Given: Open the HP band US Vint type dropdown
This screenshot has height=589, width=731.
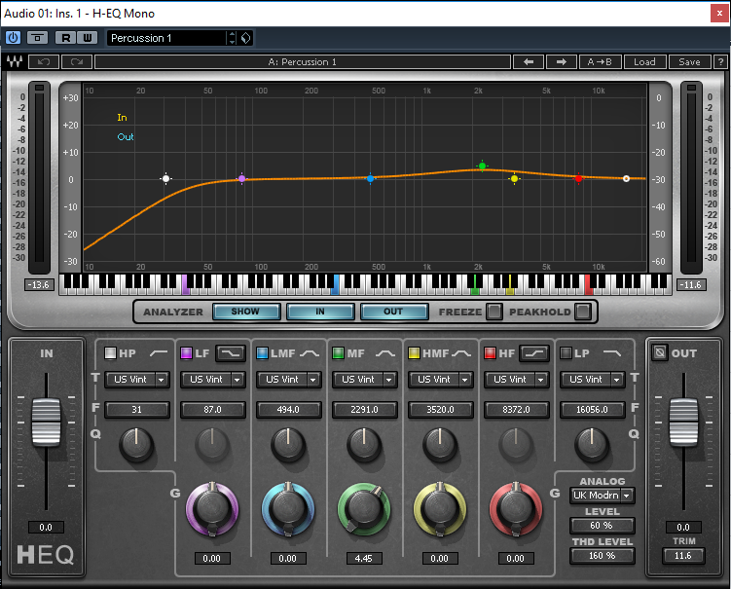Looking at the screenshot, I should pyautogui.click(x=136, y=380).
